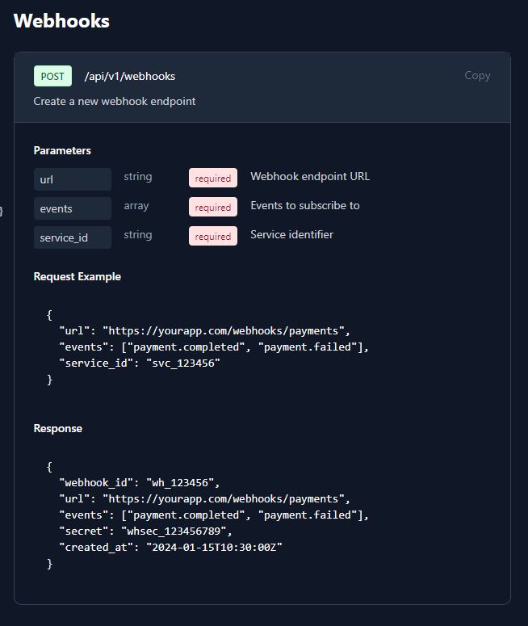Select the /api/v1/webhooks endpoint path

pos(129,76)
